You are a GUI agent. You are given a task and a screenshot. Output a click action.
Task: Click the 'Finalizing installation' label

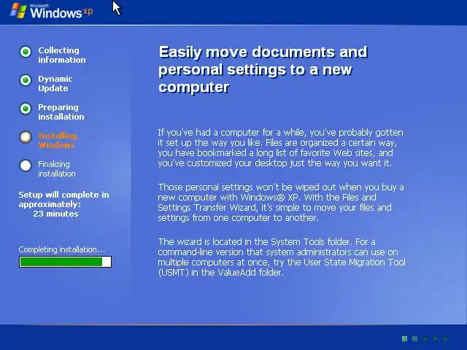click(57, 168)
